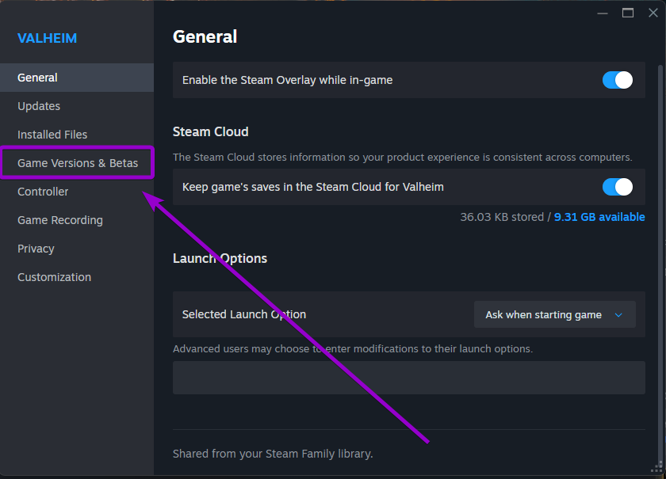The image size is (666, 479).
Task: Open the Privacy section
Action: pos(76,249)
